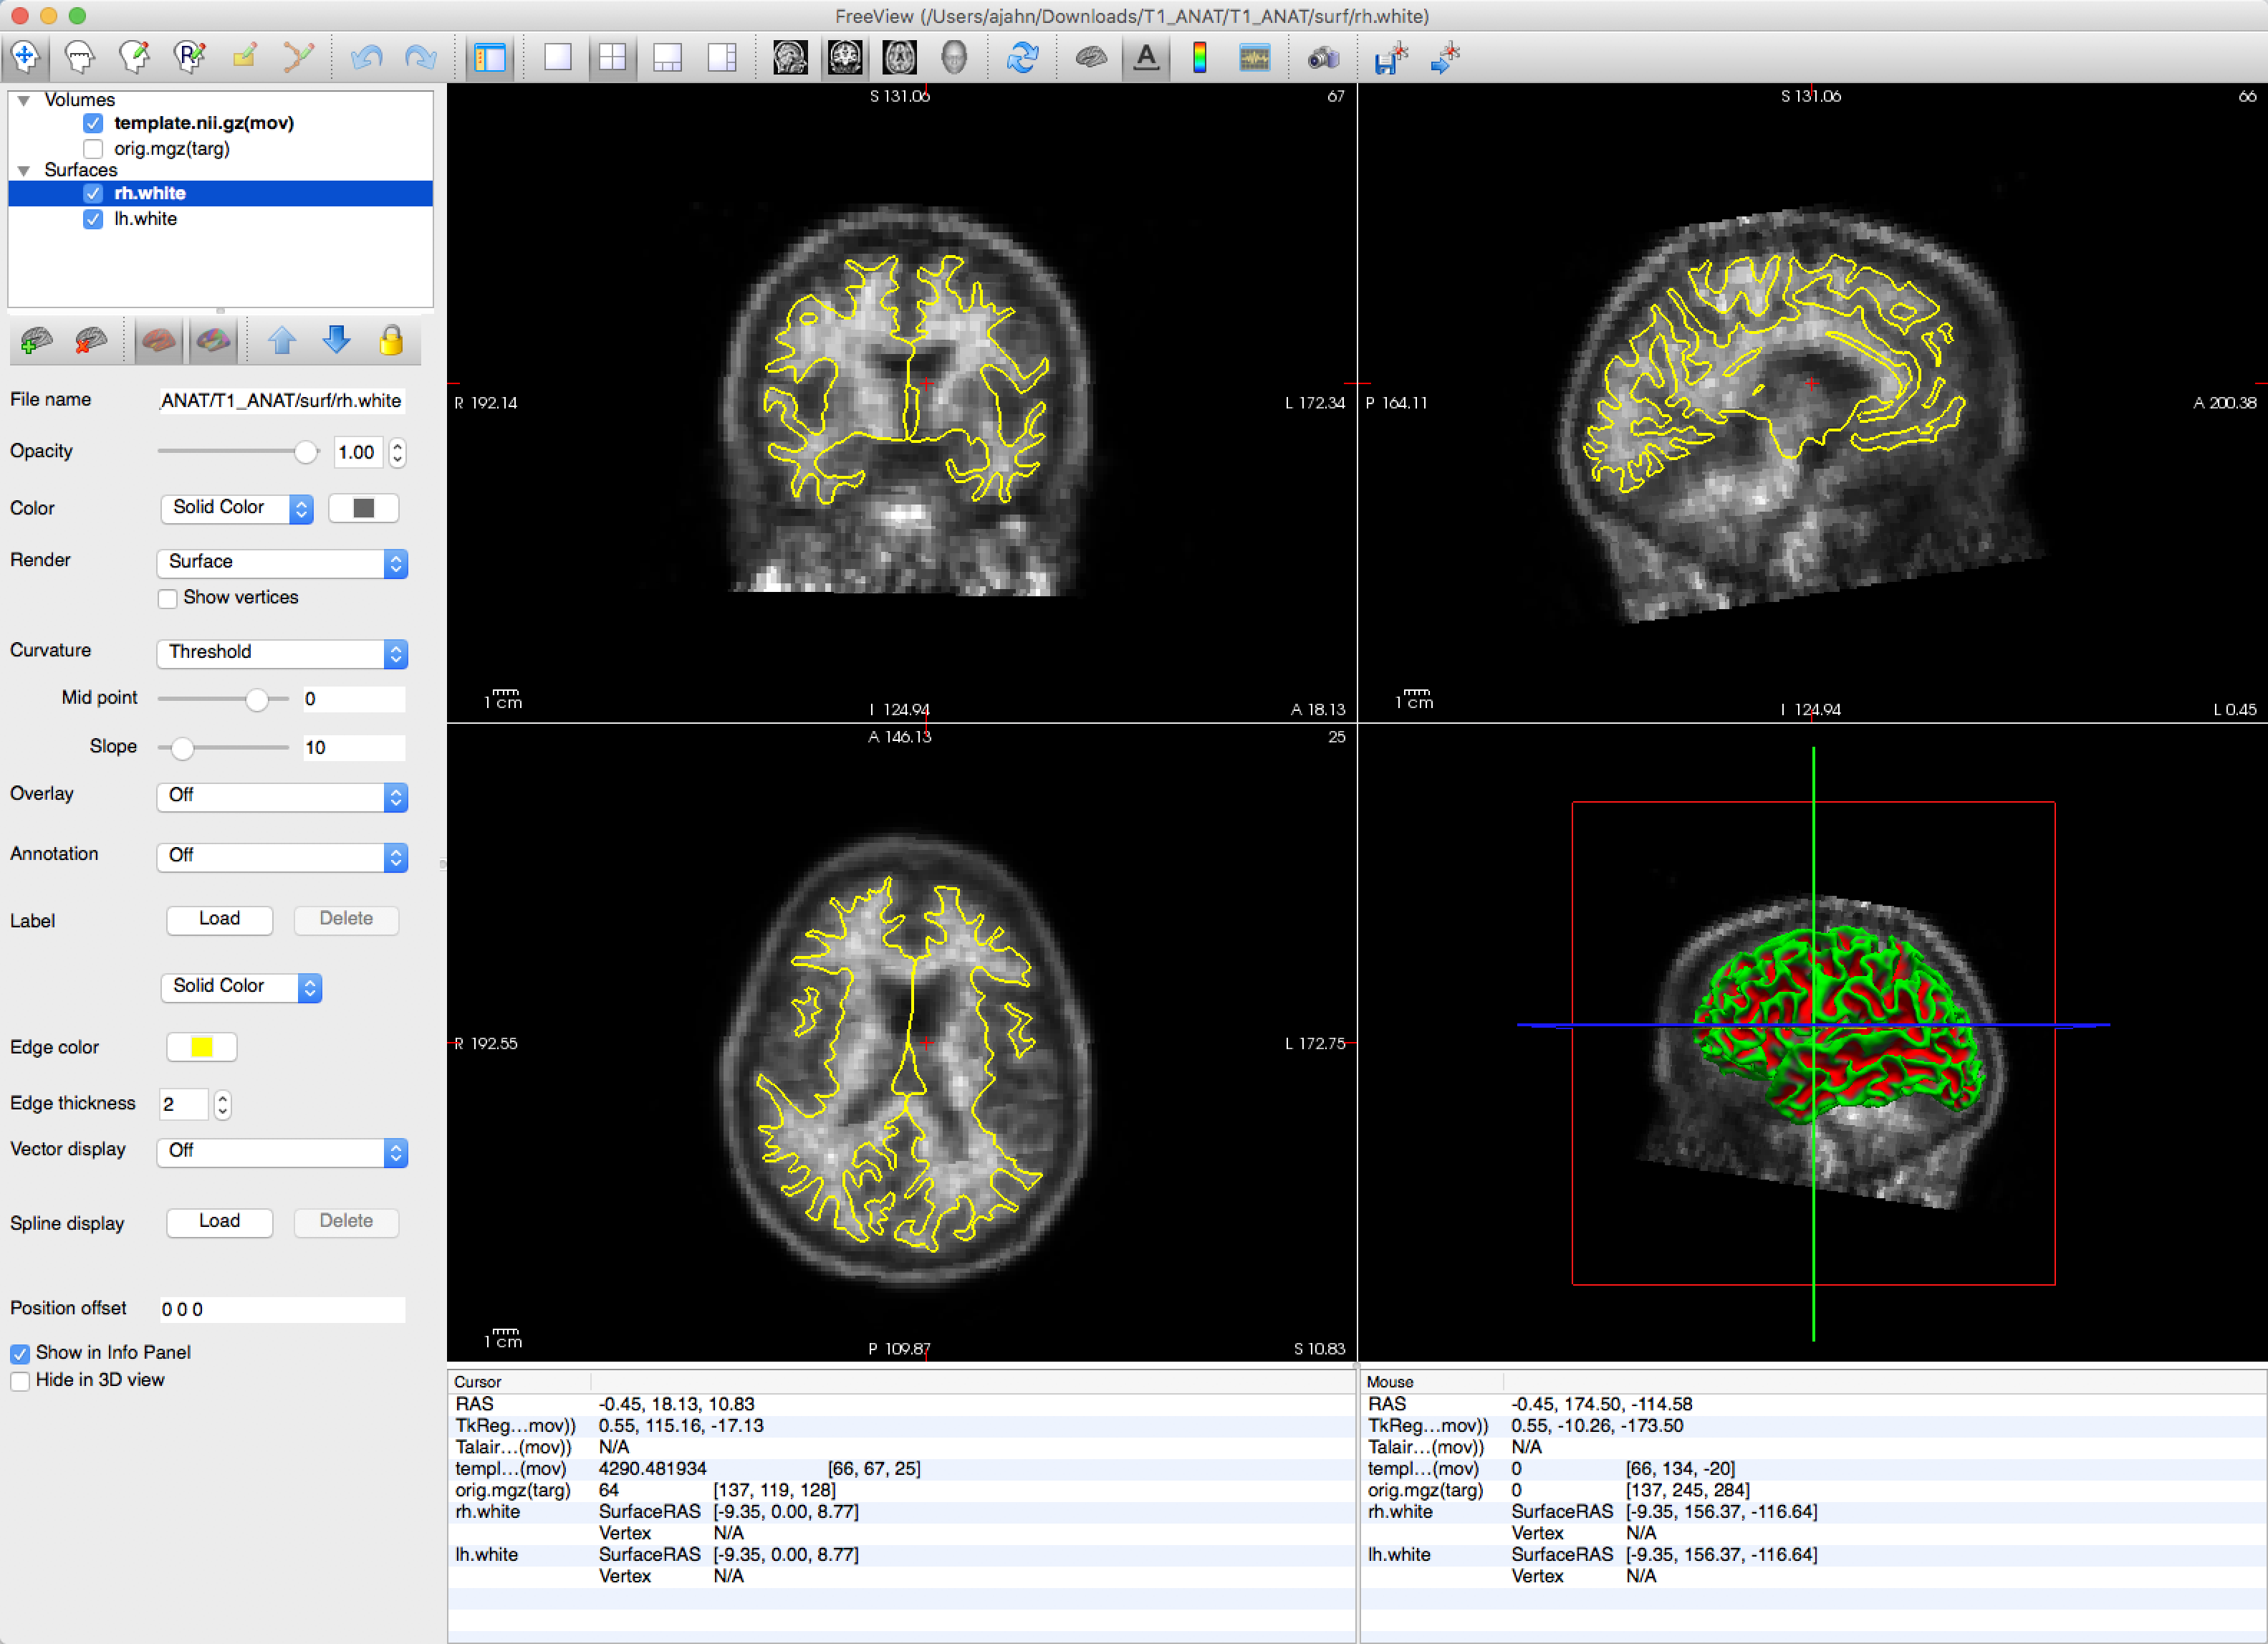Click the Save Point floppy disk icon
2268x1644 pixels.
[x=1391, y=57]
